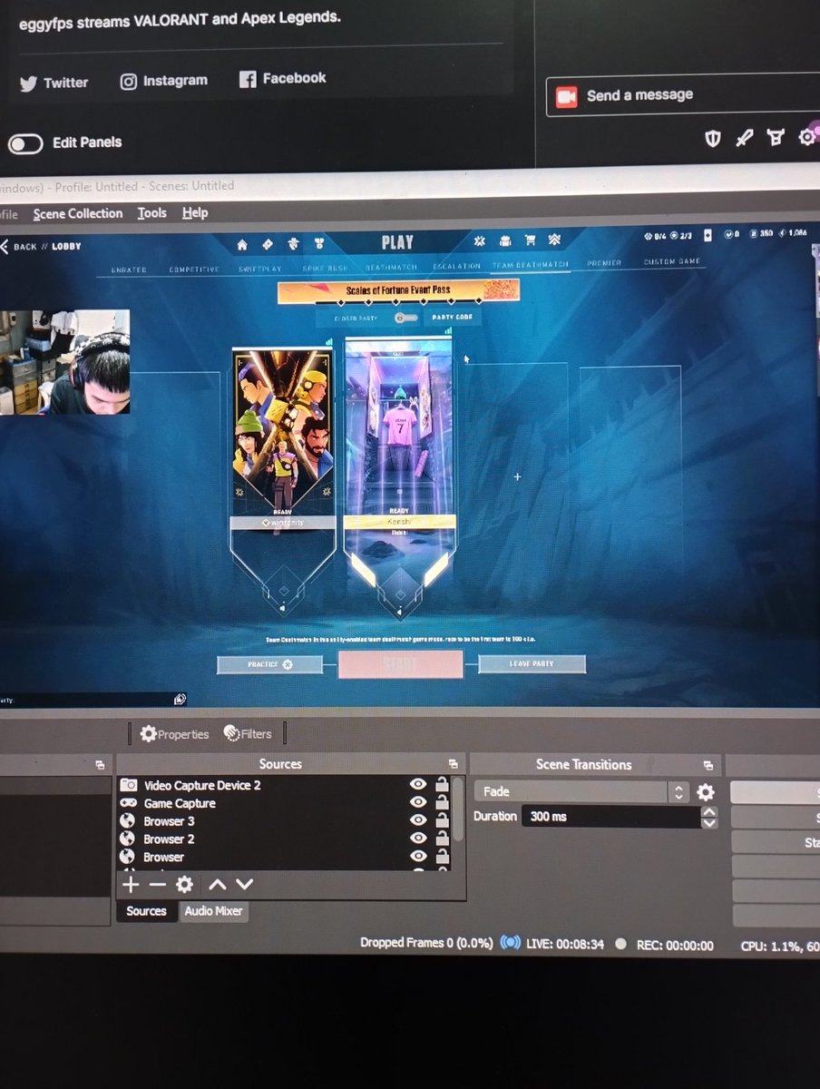The height and width of the screenshot is (1089, 820).
Task: Select the Unrated game mode tab
Action: pyautogui.click(x=127, y=270)
